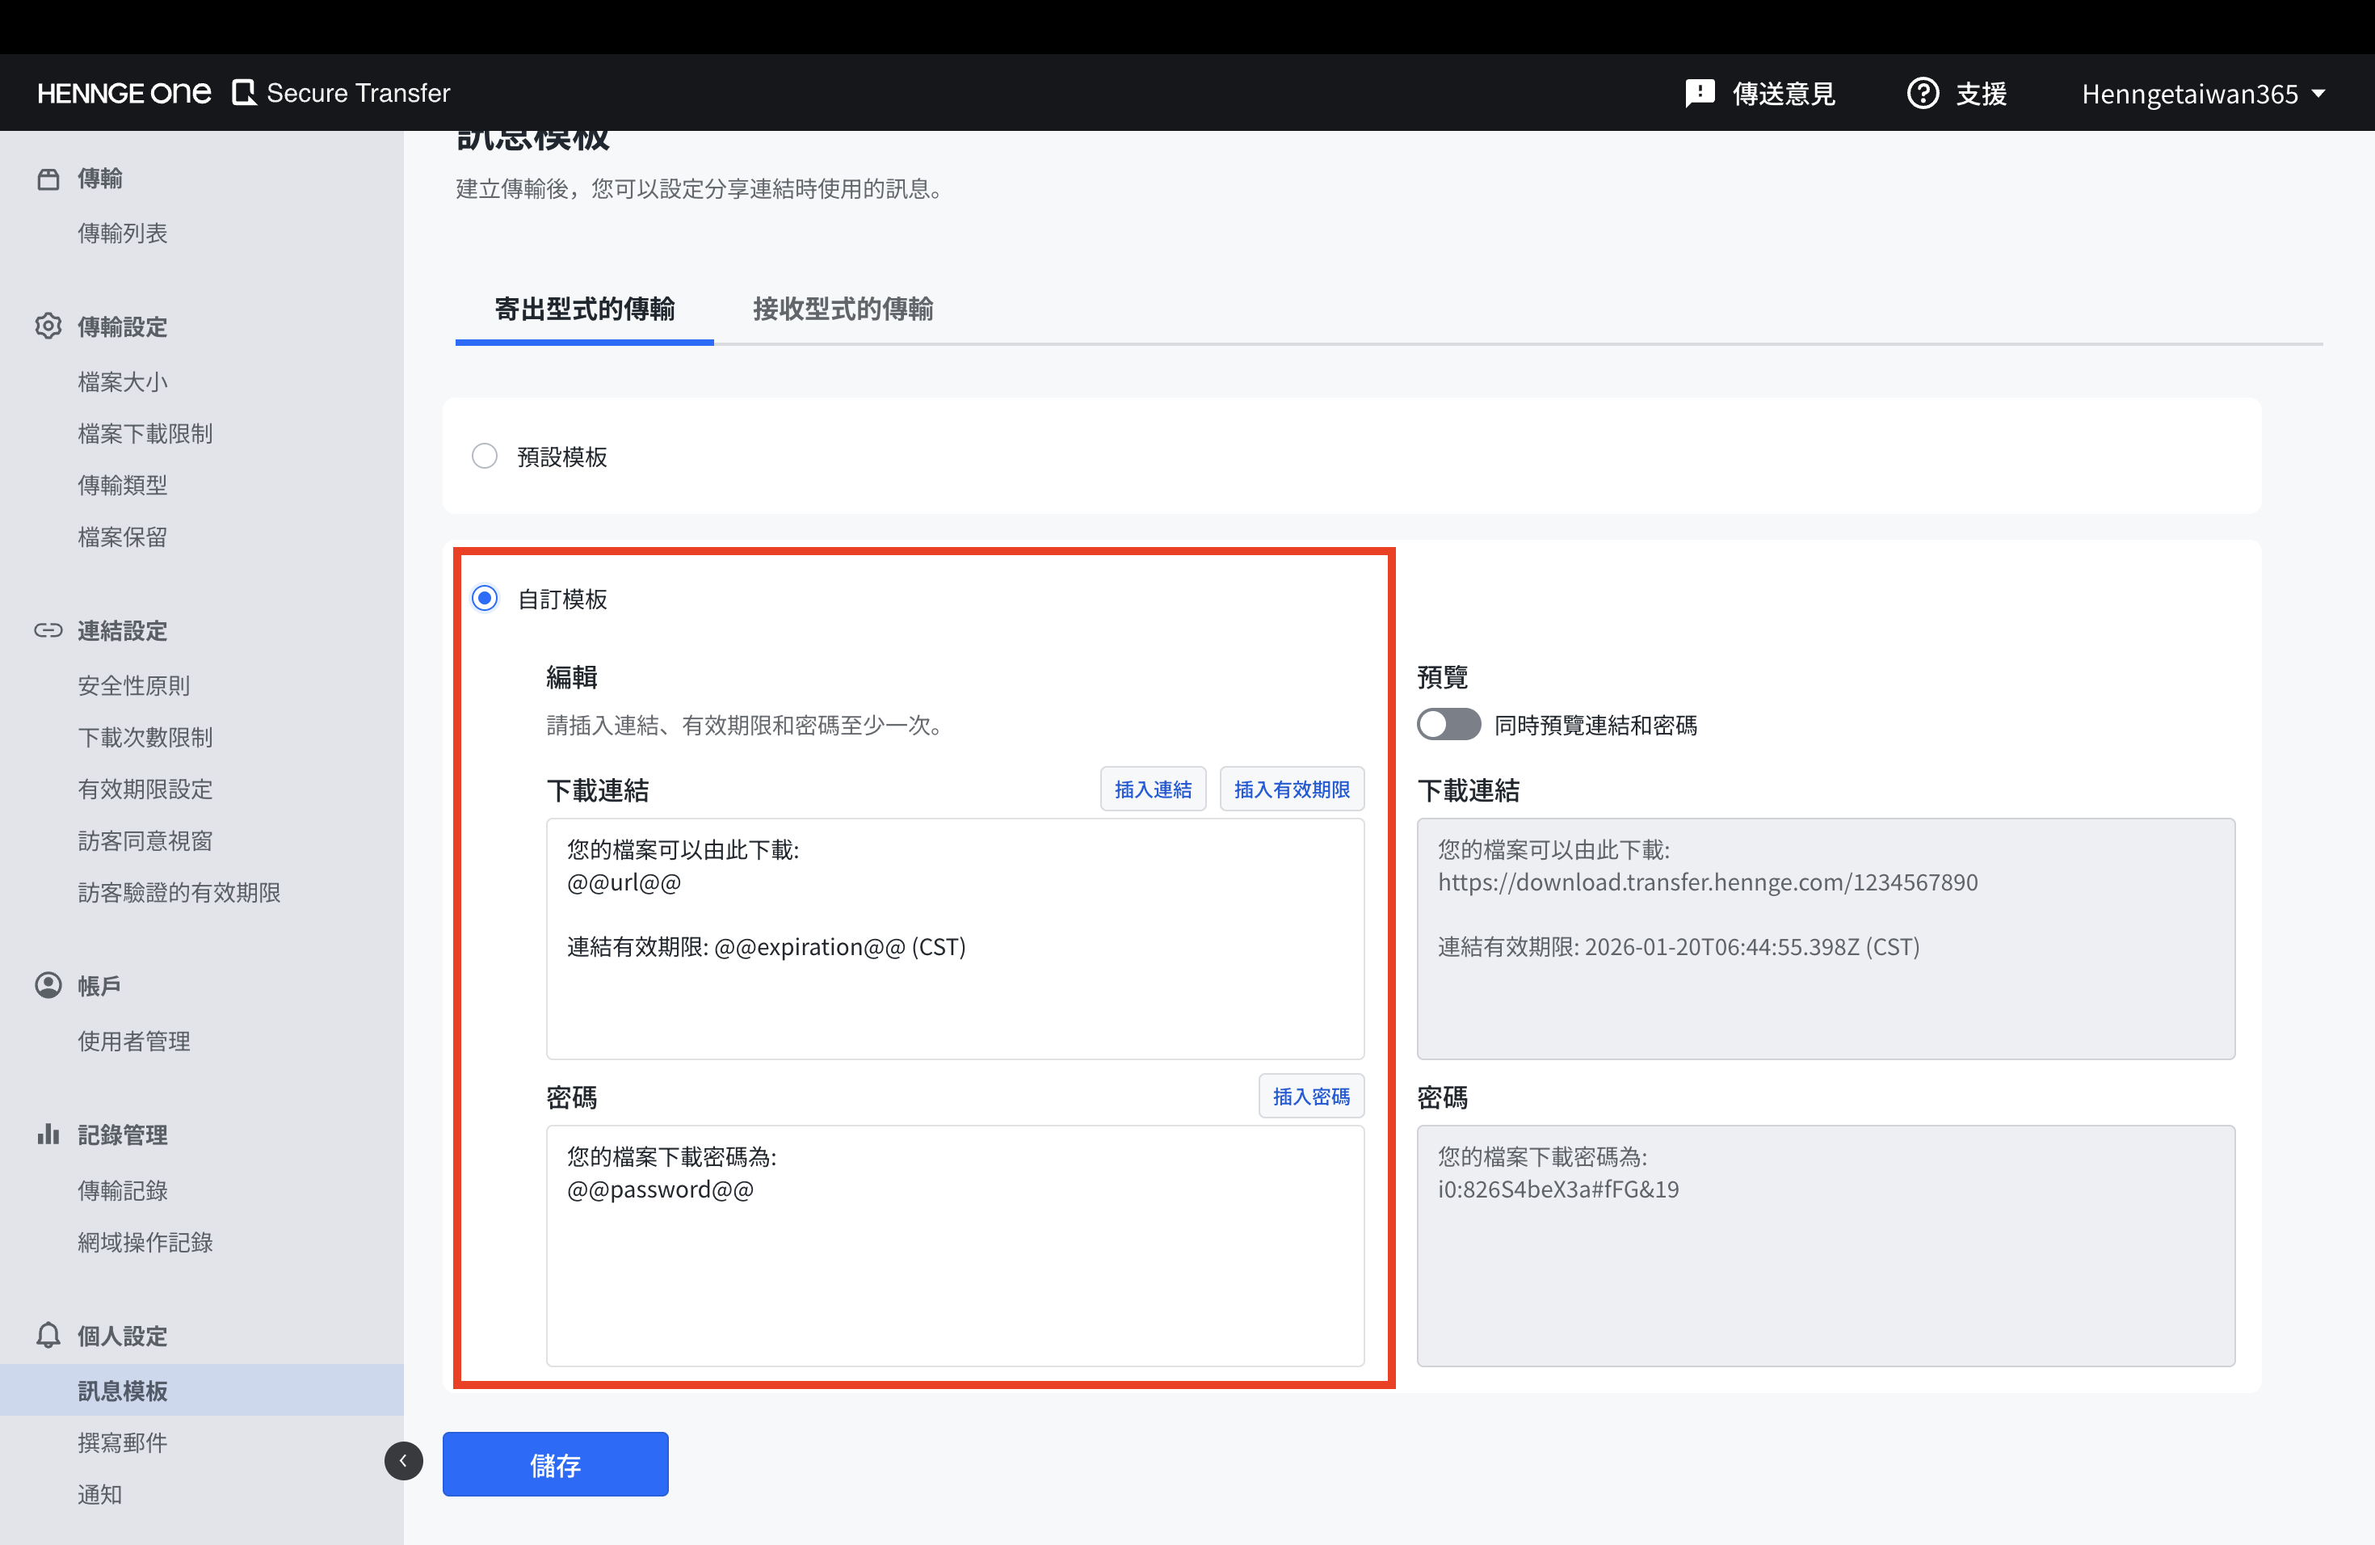2375x1545 pixels.
Task: Click the 傳輸 box icon in sidebar
Action: [x=48, y=179]
